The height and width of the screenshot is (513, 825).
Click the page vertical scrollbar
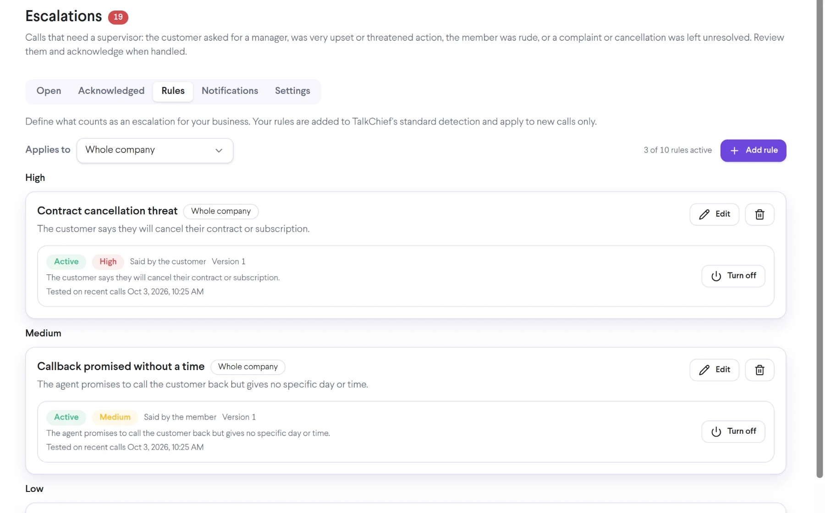point(819,238)
